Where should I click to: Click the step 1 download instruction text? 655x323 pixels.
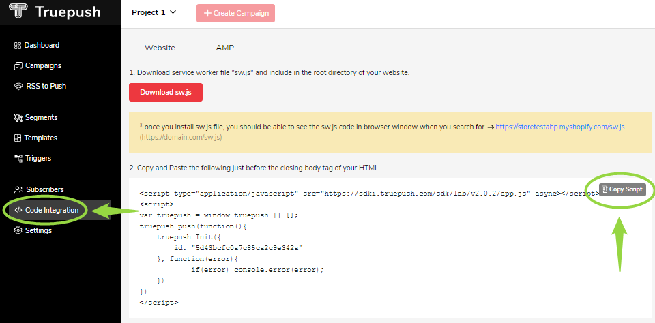270,72
